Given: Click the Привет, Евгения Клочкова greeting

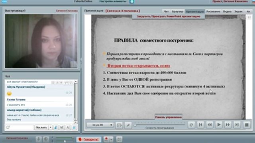Looking at the screenshot, I should pos(230,1).
